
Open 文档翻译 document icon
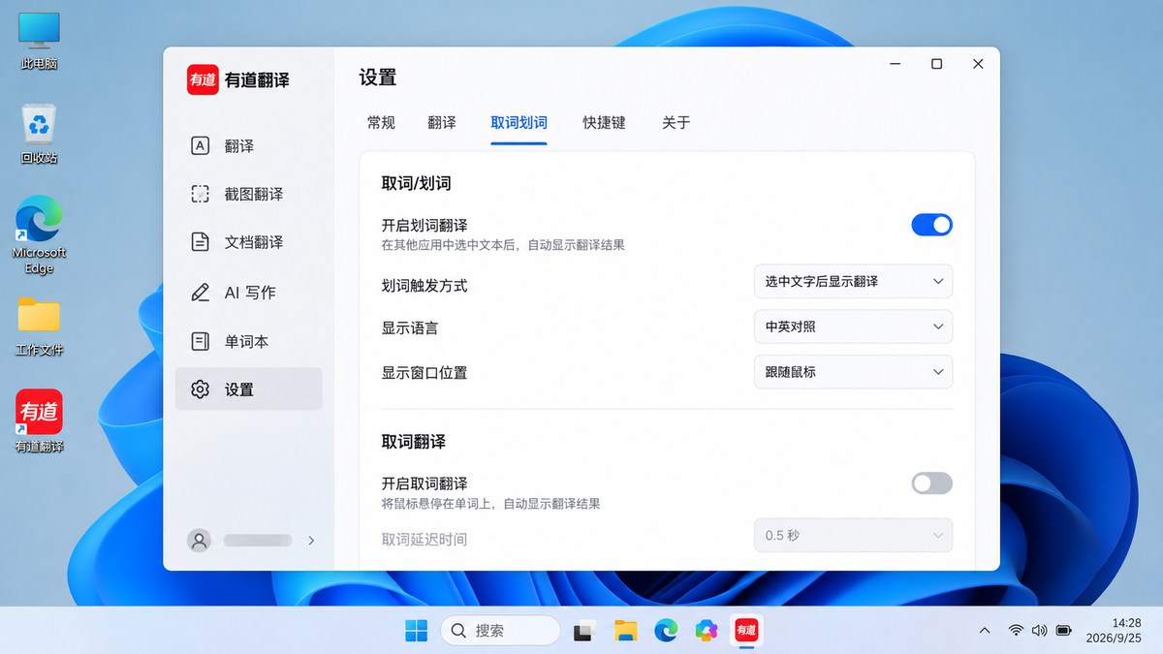200,242
